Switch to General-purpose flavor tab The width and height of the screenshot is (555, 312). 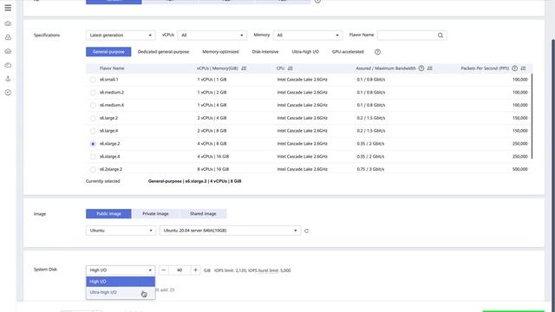coord(108,52)
